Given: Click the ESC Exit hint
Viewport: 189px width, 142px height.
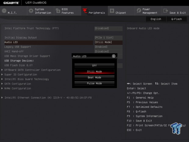Looking at the screenshot, I should (134, 130).
